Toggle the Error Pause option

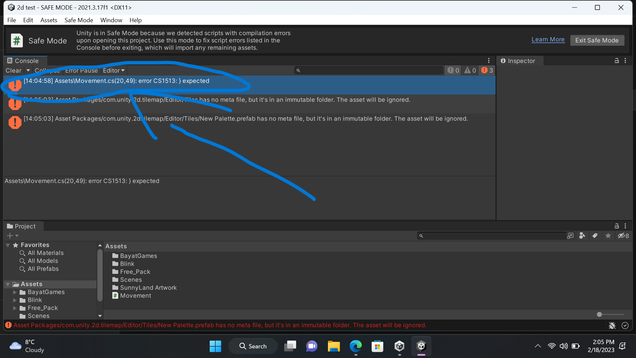click(81, 71)
